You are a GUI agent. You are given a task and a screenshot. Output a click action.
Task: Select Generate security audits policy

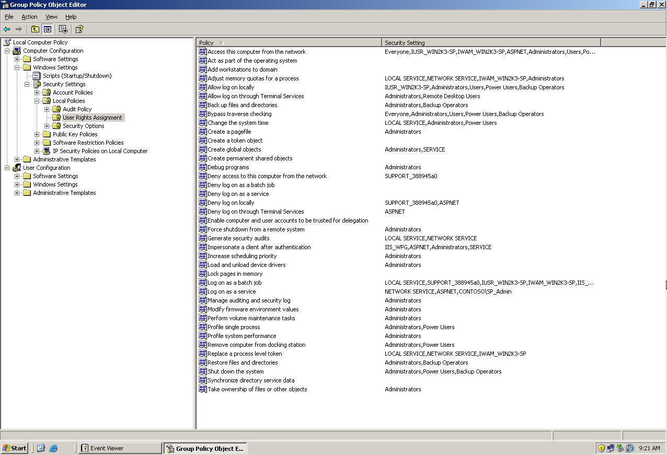239,238
